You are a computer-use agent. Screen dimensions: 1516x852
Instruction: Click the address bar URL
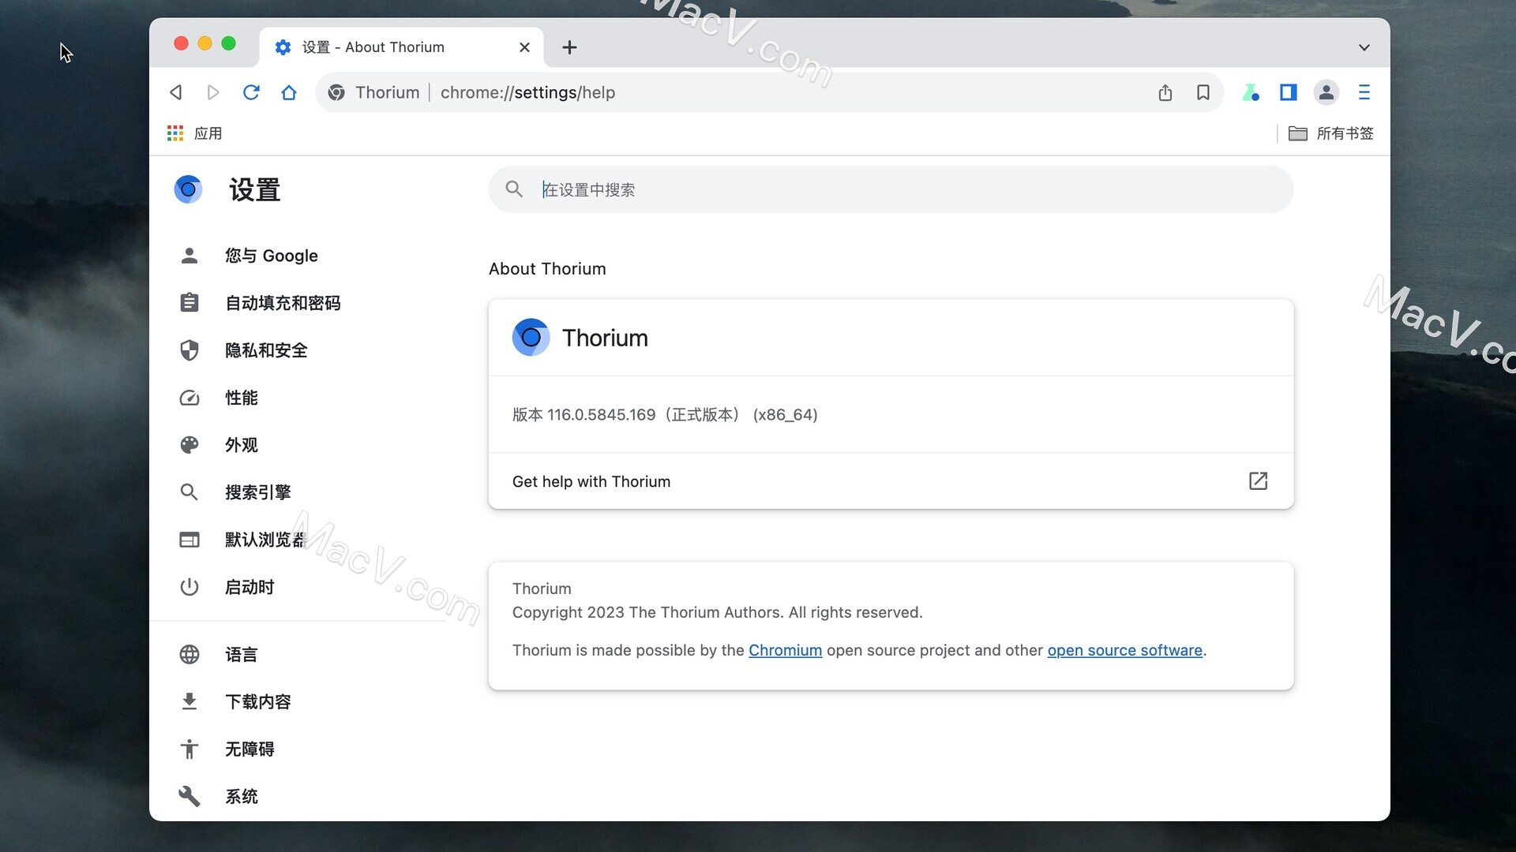[527, 92]
